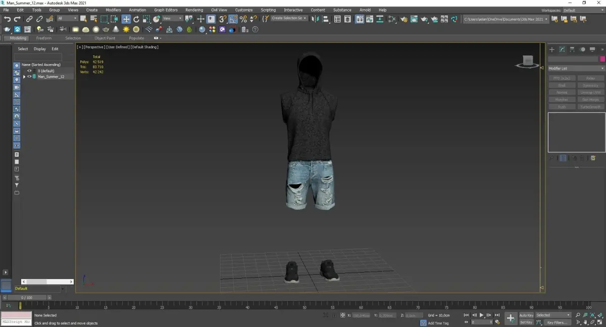
Task: Click the Undo arrow icon
Action: (7, 19)
